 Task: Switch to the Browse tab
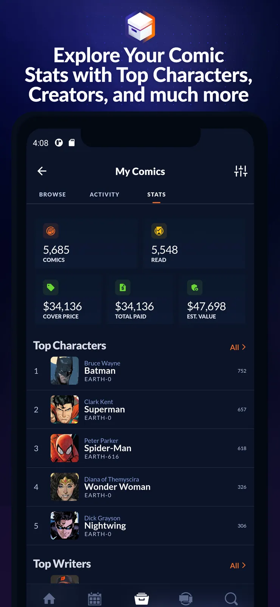52,194
